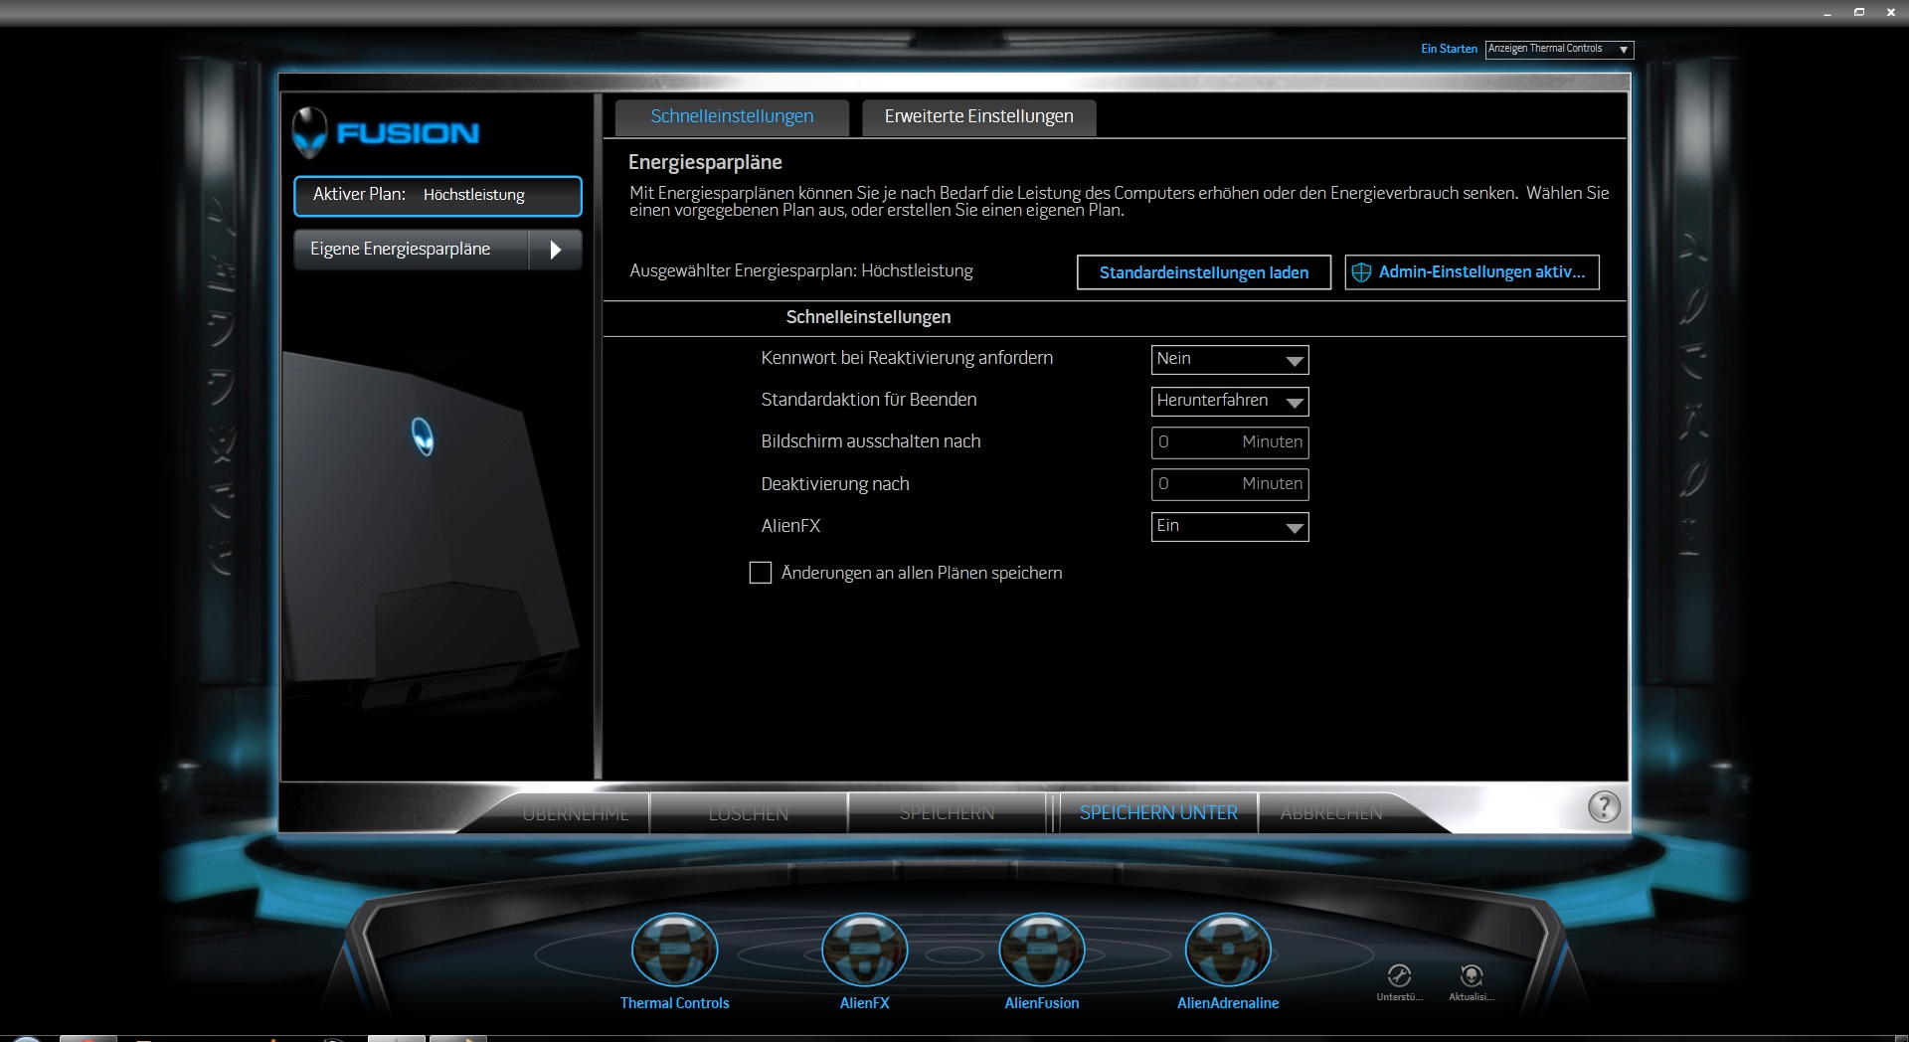Click Energiesparpläne heading

[705, 162]
